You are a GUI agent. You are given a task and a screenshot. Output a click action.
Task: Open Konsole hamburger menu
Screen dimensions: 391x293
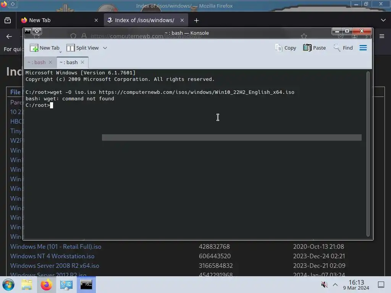(363, 48)
